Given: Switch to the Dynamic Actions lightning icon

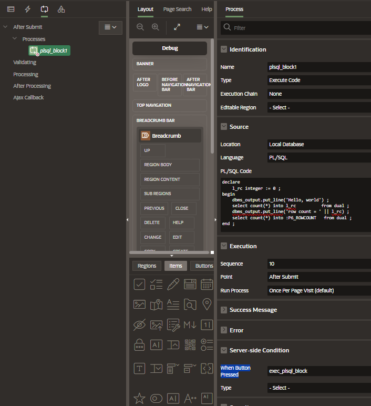Looking at the screenshot, I should click(x=27, y=9).
